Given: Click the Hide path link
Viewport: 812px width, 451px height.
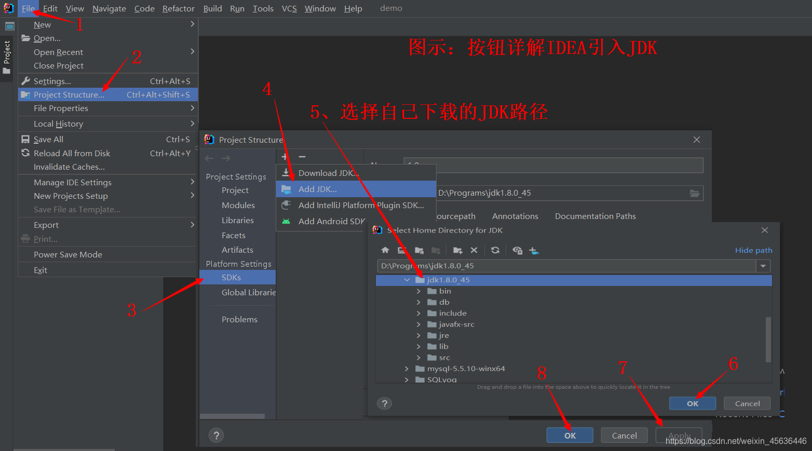Looking at the screenshot, I should (x=753, y=250).
